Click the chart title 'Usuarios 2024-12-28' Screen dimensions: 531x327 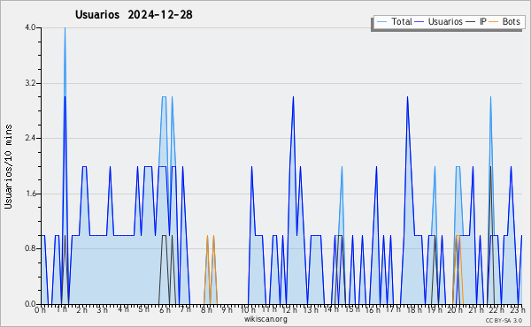(x=134, y=14)
